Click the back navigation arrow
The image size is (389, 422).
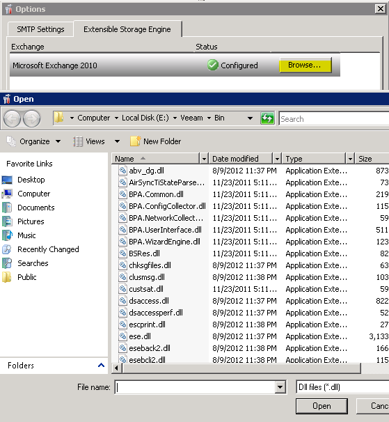[x=12, y=118]
